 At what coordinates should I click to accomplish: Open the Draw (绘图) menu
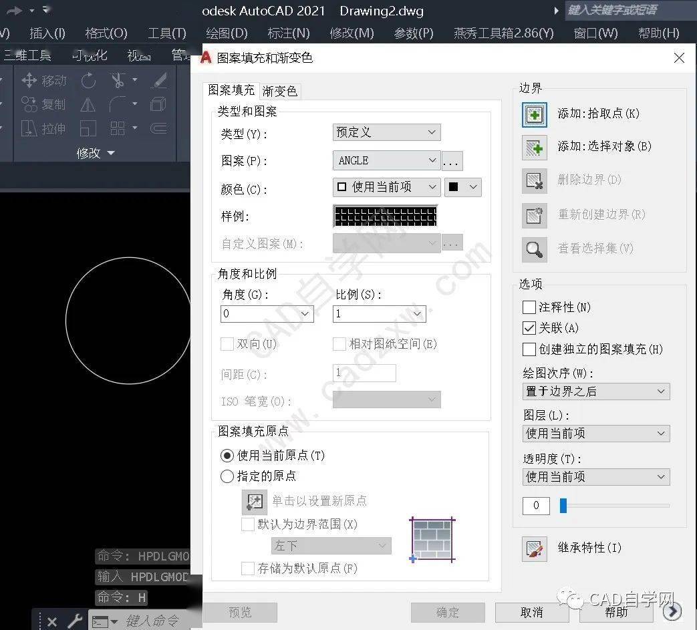pyautogui.click(x=227, y=33)
